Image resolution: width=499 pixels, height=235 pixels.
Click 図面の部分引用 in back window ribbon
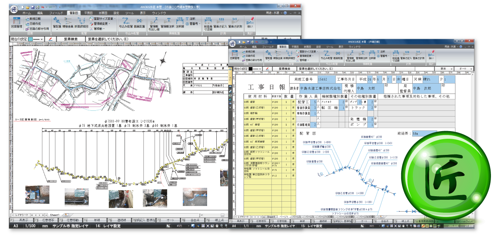pos(37,28)
